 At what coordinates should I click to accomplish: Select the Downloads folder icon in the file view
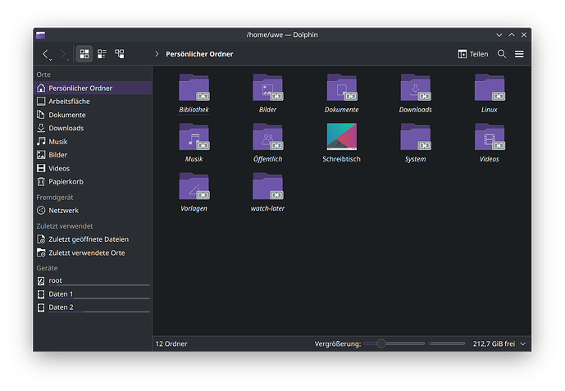tap(416, 88)
